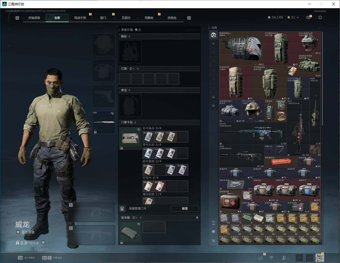Open the settings gear in the top bar
Image resolution: width=340 pixels, height=263 pixels.
320,17
